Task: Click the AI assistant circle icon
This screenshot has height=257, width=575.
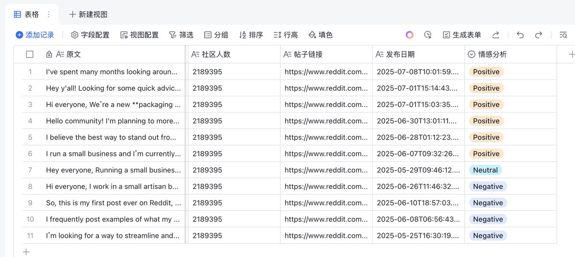Action: (409, 35)
